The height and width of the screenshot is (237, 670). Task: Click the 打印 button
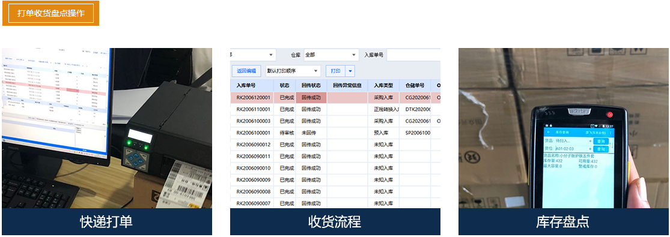point(335,71)
